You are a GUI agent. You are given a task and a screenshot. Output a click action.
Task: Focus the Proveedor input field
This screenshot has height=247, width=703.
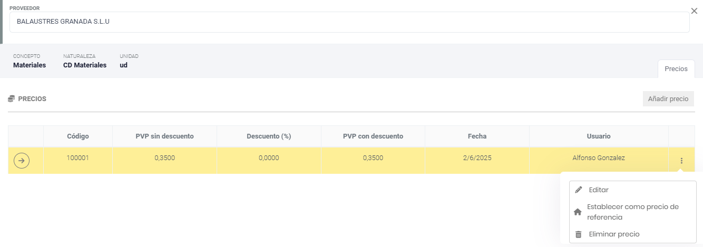[x=349, y=22]
